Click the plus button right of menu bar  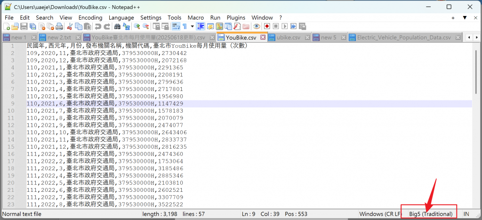[x=453, y=18]
